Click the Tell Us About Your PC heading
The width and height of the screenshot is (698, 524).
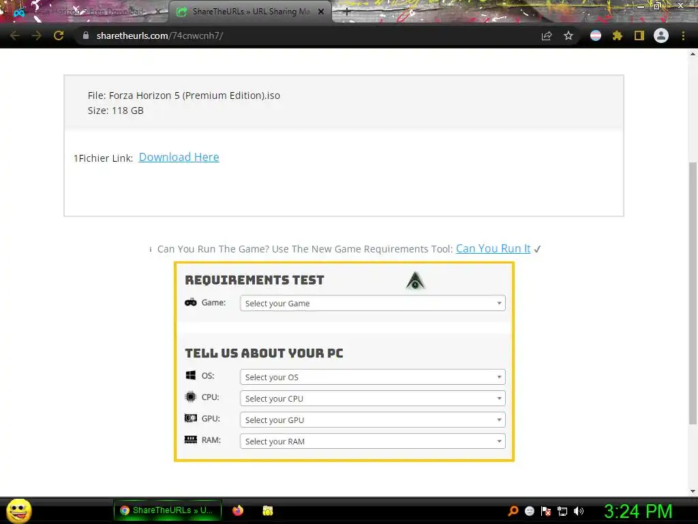[264, 353]
